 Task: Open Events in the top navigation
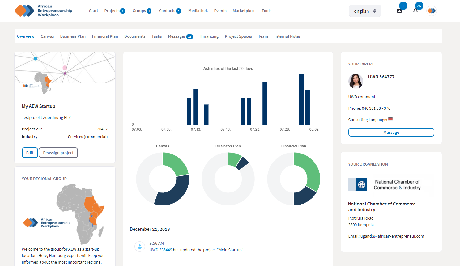pyautogui.click(x=220, y=11)
